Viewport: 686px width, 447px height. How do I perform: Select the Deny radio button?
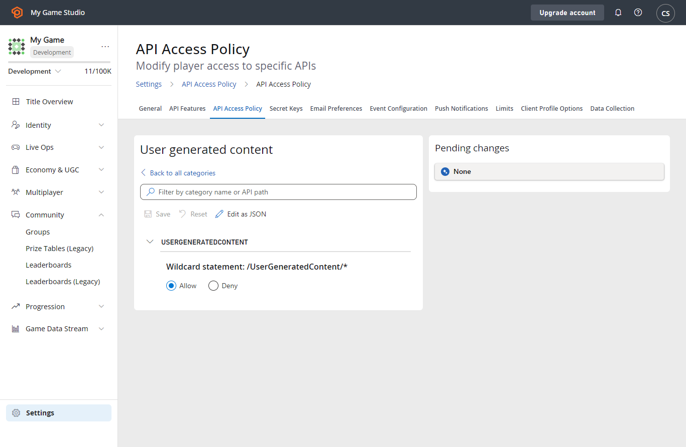213,286
